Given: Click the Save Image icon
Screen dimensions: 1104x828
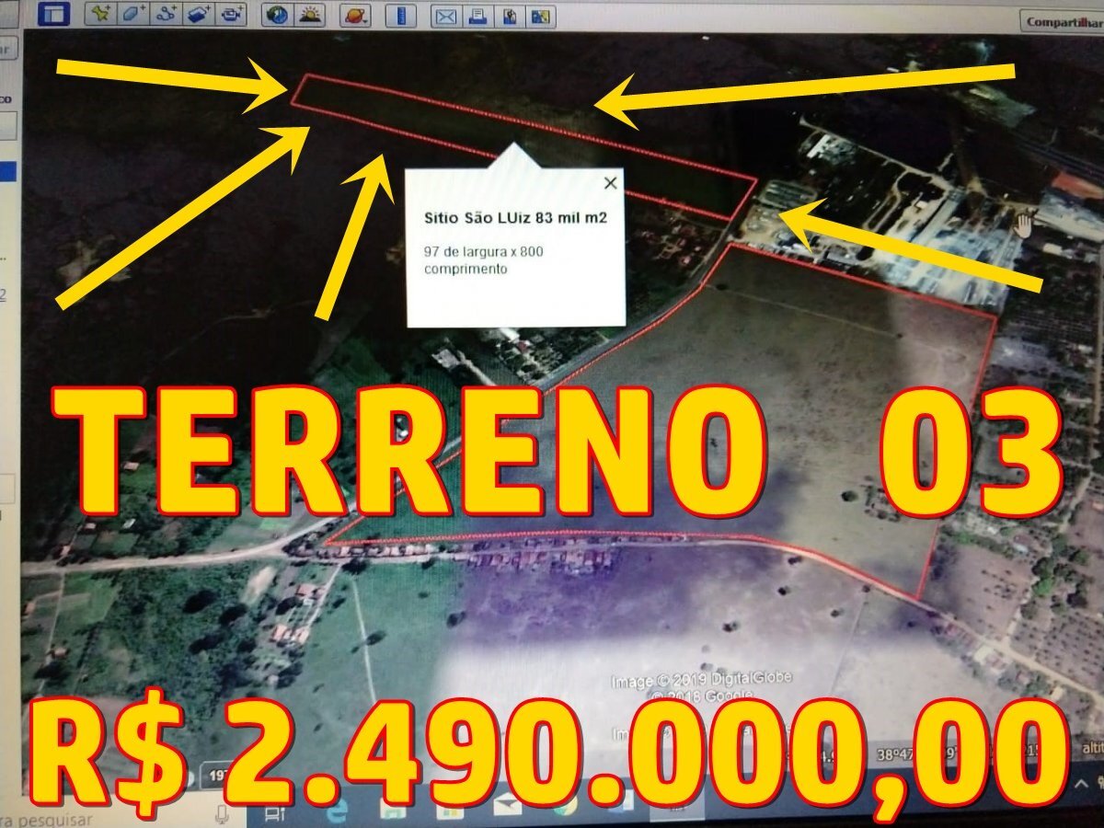Looking at the screenshot, I should point(510,16).
